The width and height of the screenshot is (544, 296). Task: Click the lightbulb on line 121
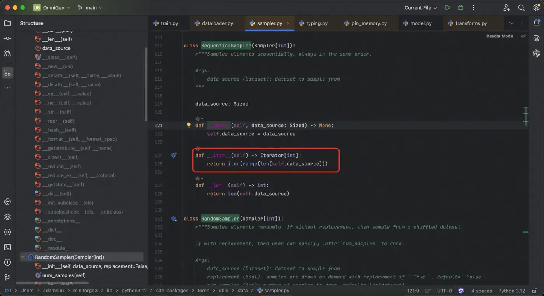[189, 125]
